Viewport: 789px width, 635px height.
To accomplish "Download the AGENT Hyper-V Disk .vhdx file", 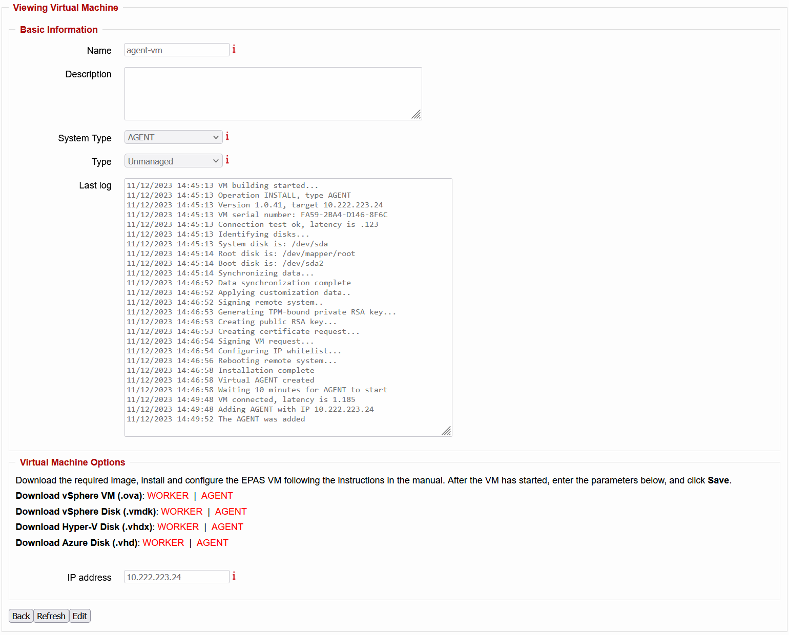I will click(x=227, y=526).
